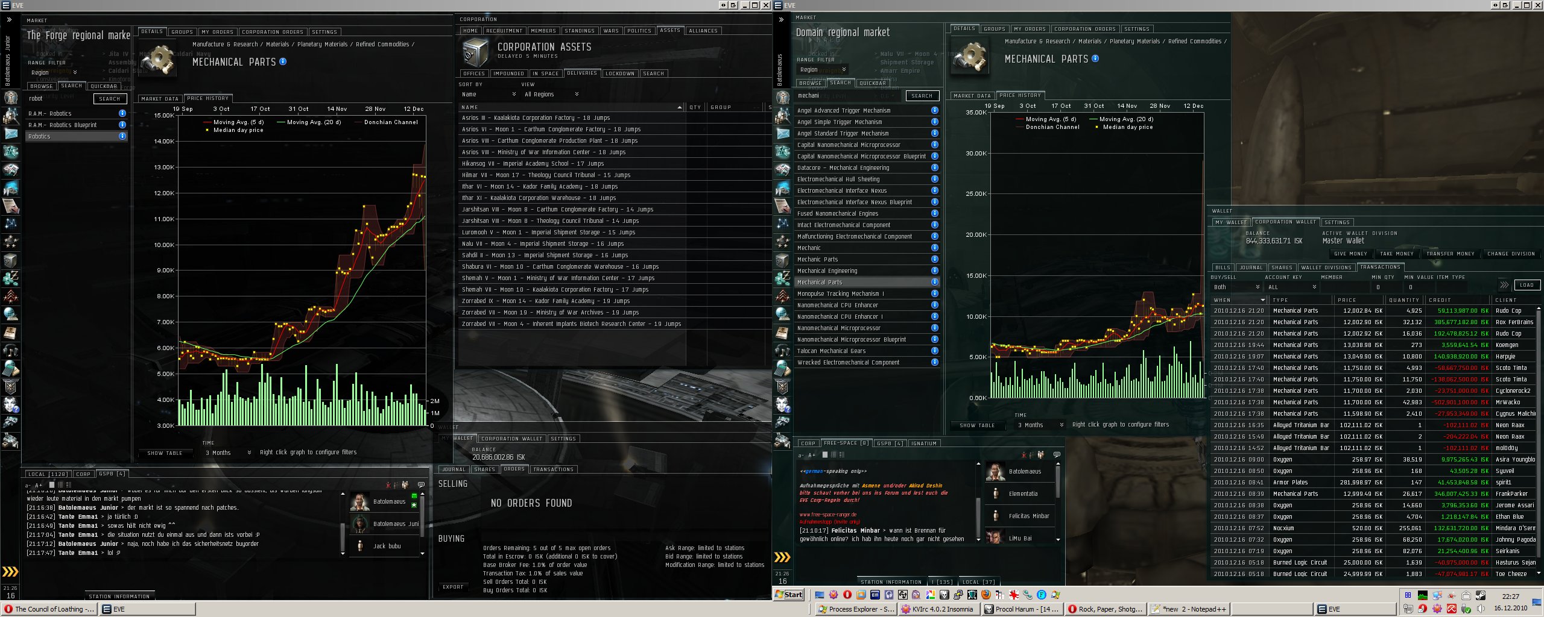Click the speech bubble icon in the GSPB chat window
Viewport: 1544px width, 617px height.
421,484
